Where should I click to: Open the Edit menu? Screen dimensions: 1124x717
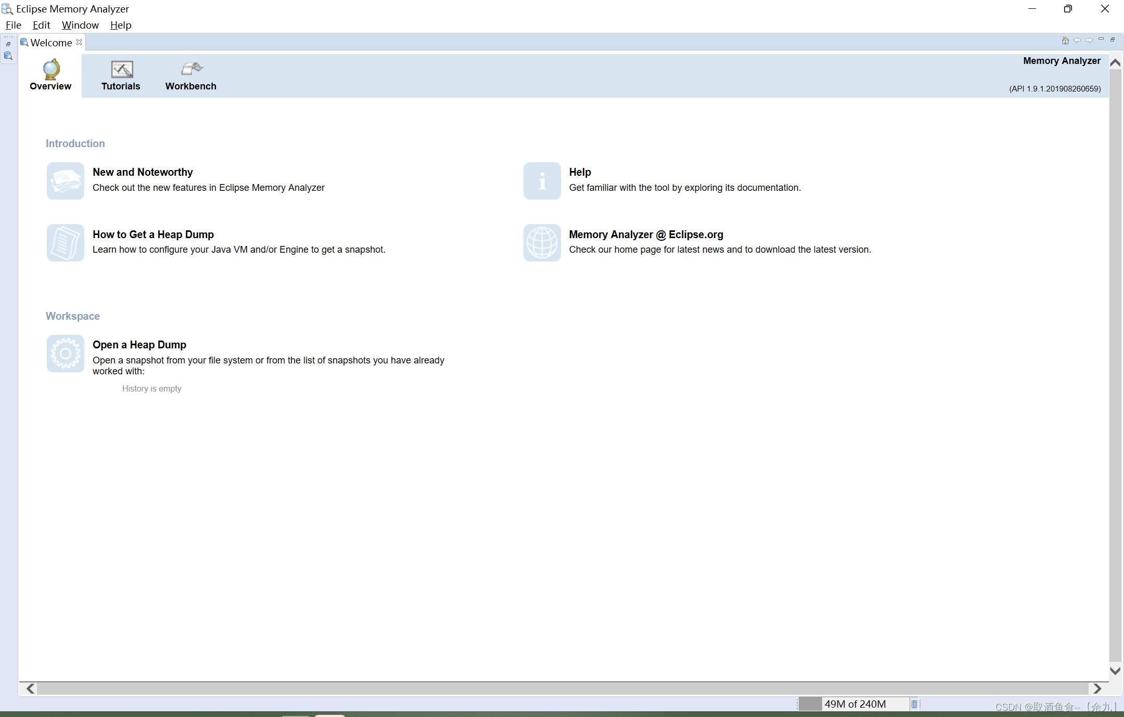point(41,25)
